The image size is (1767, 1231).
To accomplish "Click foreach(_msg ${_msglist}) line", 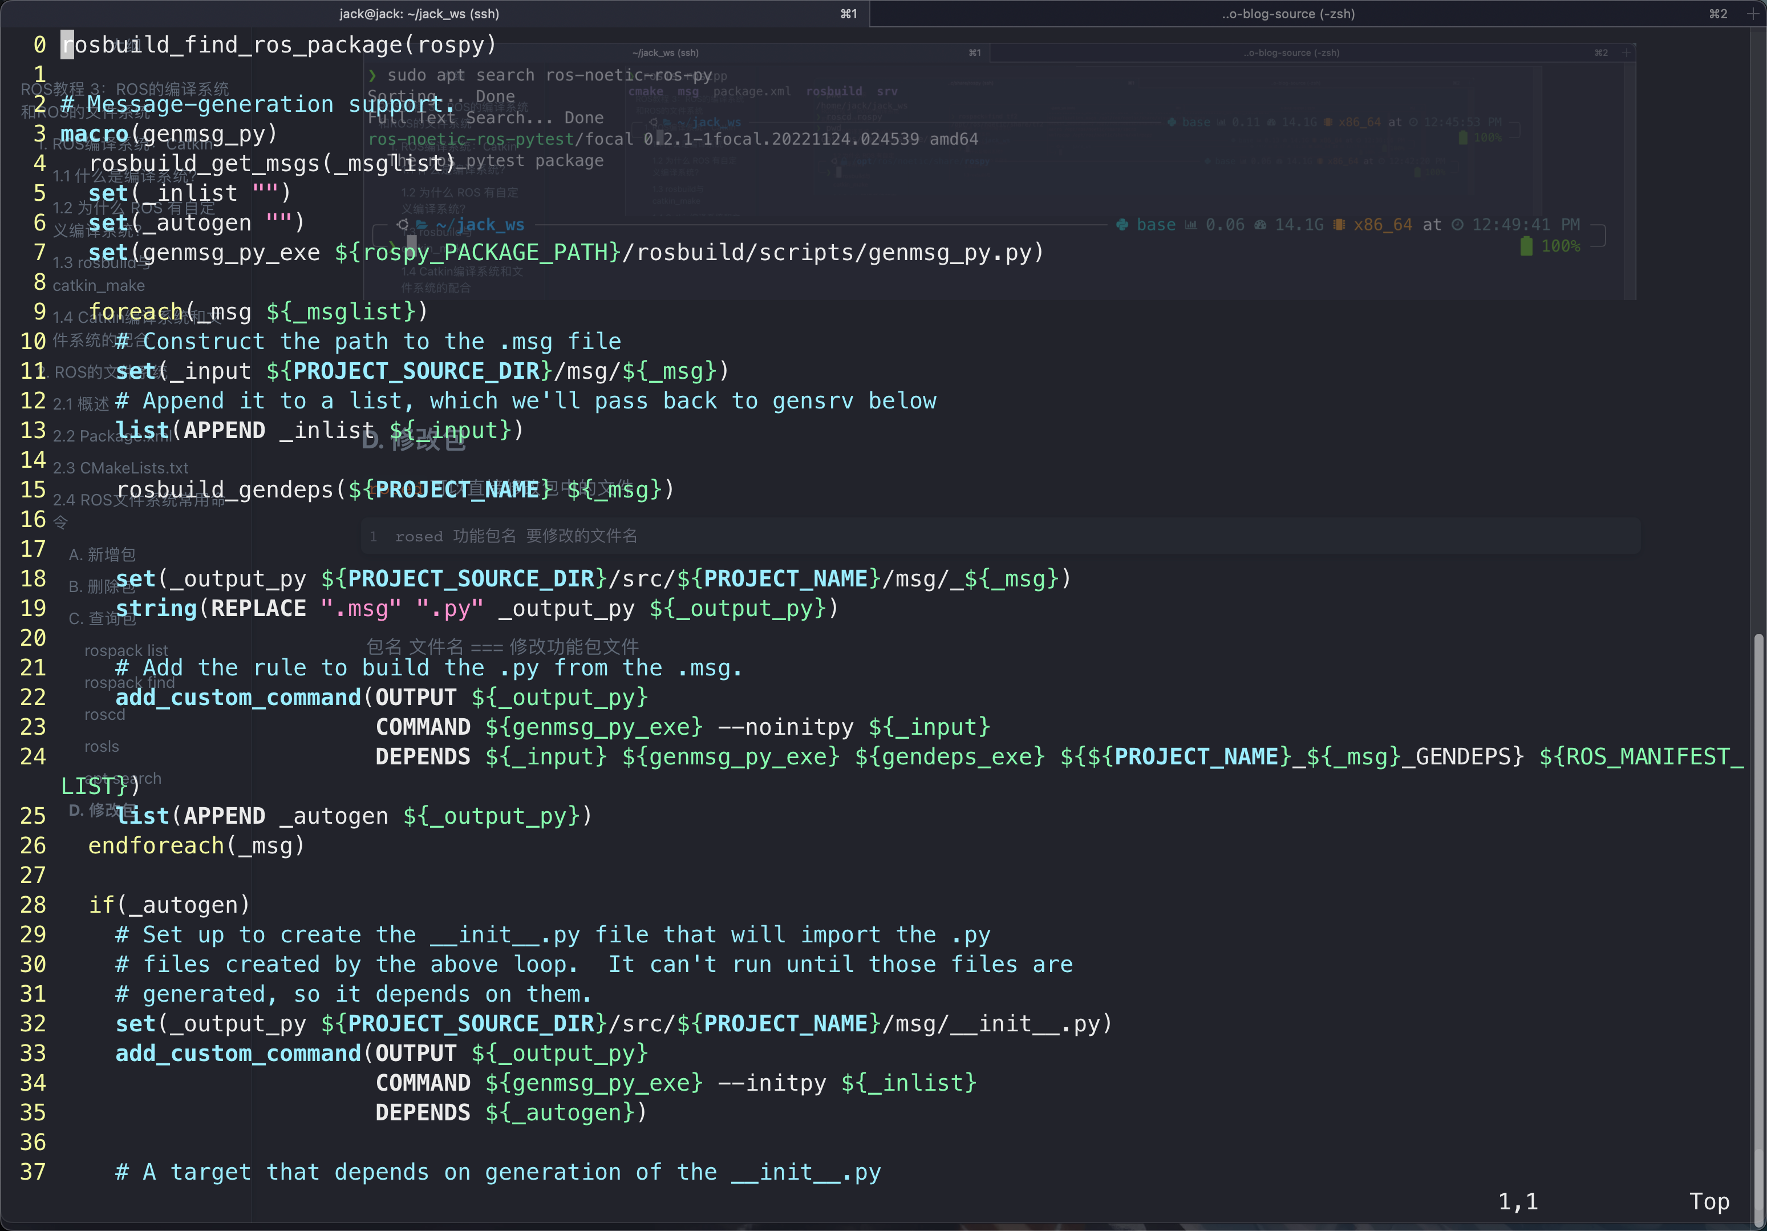I will click(x=258, y=312).
